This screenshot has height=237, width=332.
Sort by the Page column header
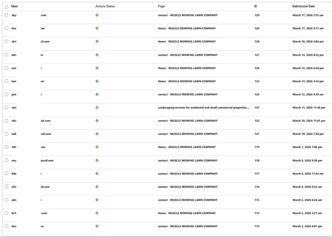coord(161,6)
